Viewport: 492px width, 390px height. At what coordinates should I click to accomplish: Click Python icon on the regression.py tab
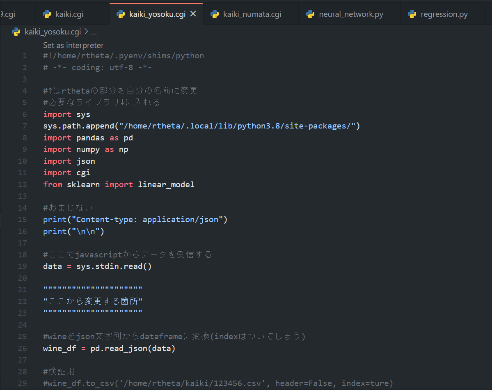point(412,14)
